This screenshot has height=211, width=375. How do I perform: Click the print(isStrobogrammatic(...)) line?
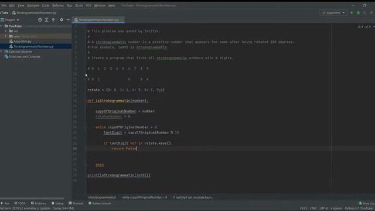point(119,175)
